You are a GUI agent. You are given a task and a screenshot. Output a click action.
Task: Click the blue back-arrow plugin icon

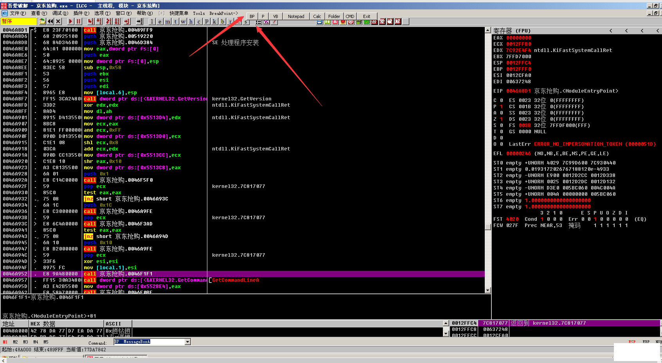(320, 22)
